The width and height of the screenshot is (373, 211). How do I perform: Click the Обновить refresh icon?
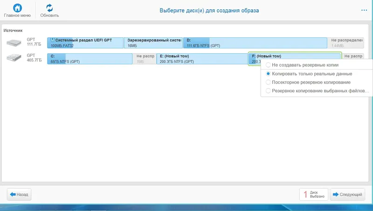click(49, 8)
